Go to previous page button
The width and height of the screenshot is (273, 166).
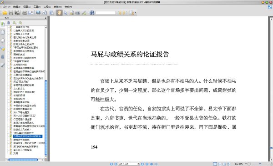pyautogui.click(x=116, y=164)
